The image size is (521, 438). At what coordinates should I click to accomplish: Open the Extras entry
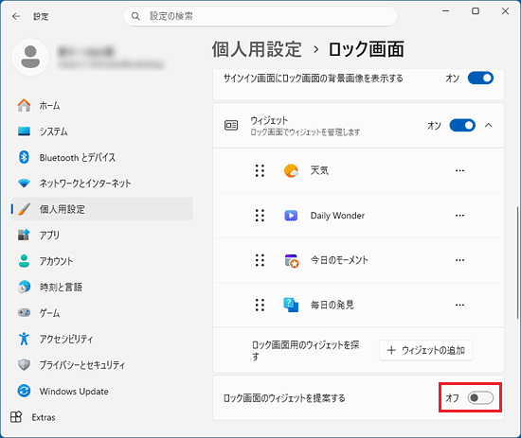[x=102, y=417]
